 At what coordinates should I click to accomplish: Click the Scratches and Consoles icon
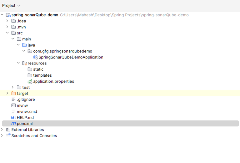[8, 135]
